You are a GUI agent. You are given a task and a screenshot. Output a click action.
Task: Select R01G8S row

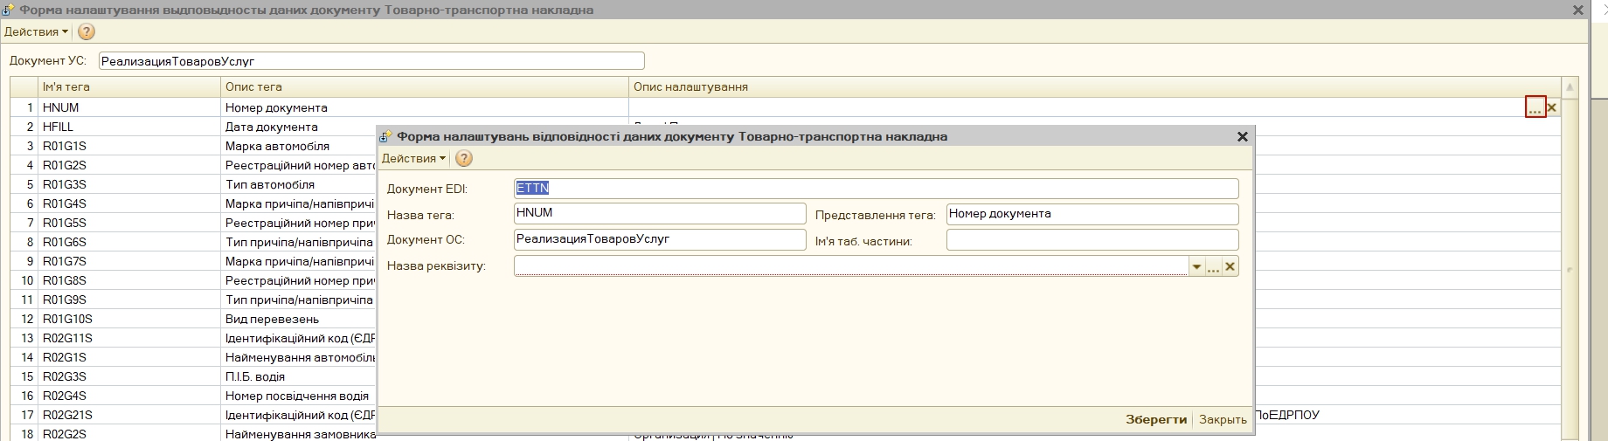click(x=129, y=280)
